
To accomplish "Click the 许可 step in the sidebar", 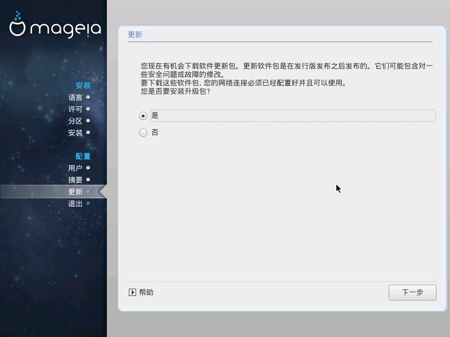I will (x=75, y=109).
